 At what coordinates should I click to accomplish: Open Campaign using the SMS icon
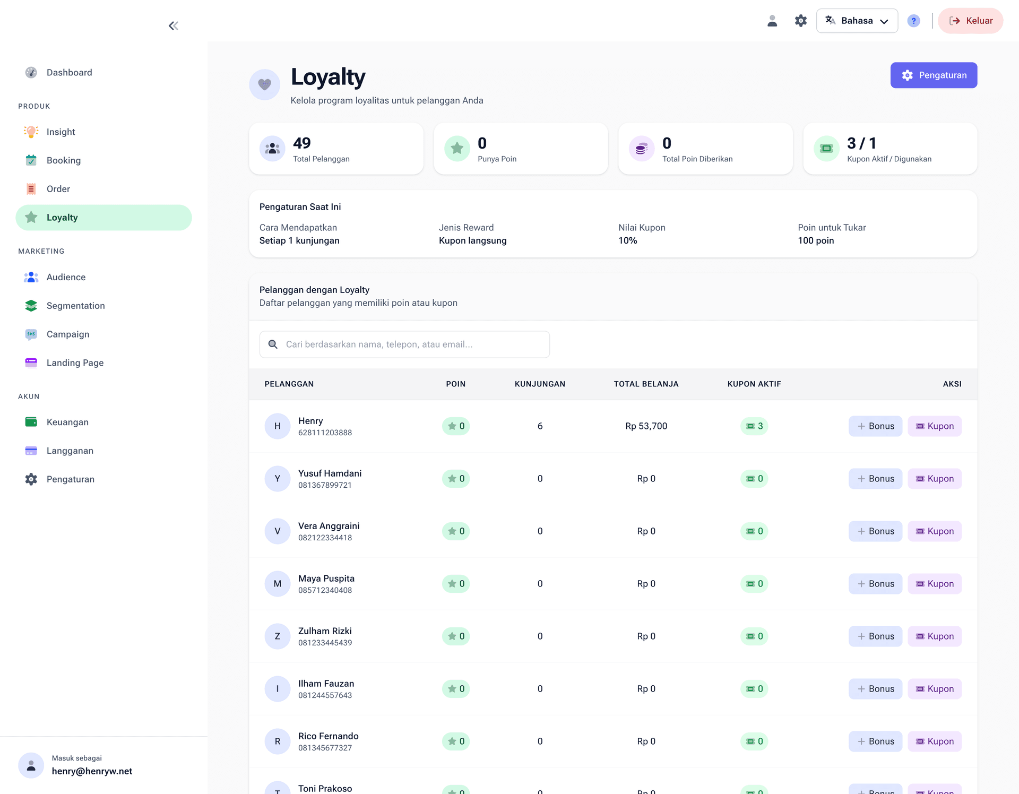point(31,334)
